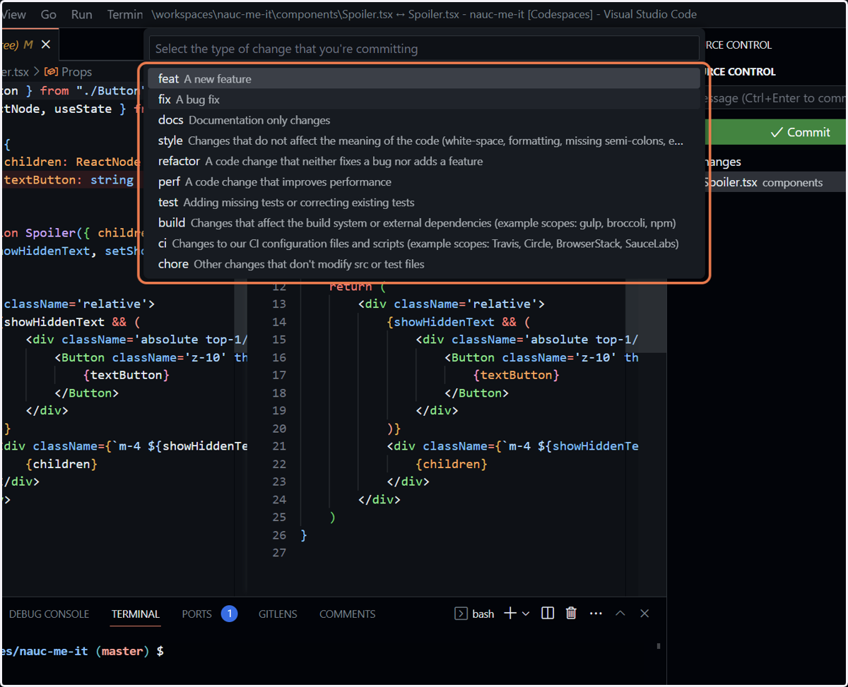Switch to the Debug Console tab

(49, 614)
